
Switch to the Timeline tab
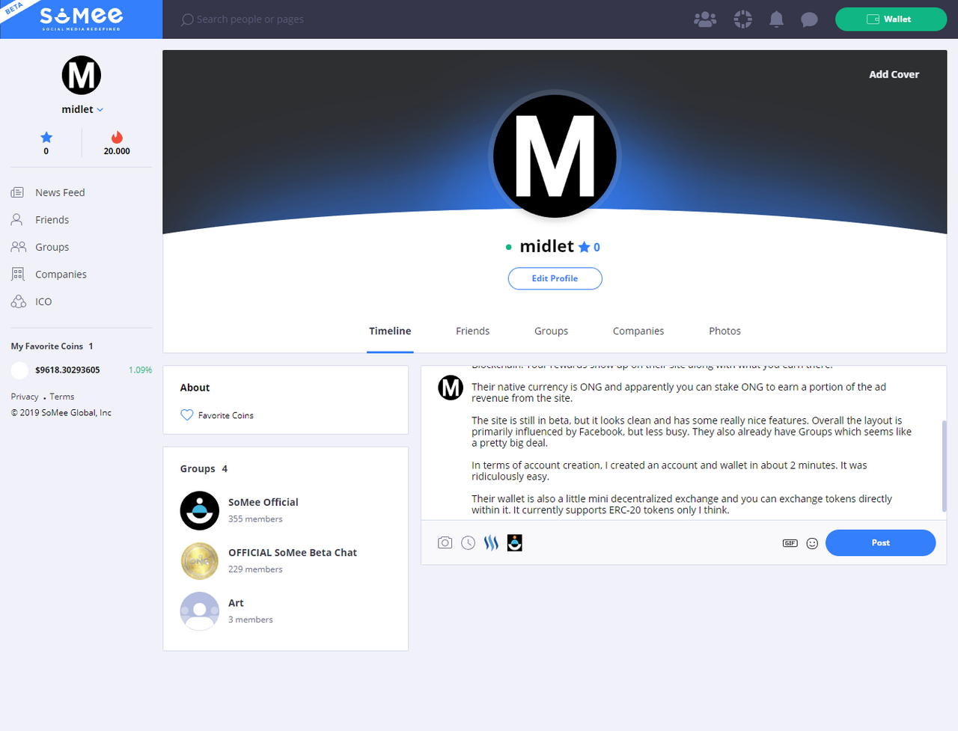point(390,331)
